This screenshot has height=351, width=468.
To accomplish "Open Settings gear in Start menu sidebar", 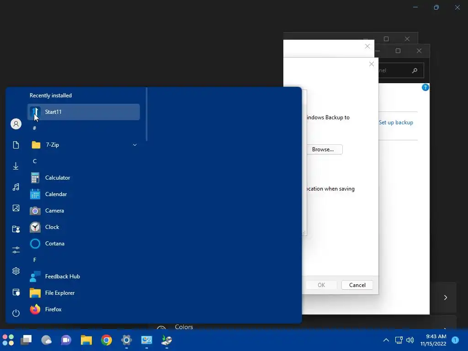I will (x=16, y=271).
